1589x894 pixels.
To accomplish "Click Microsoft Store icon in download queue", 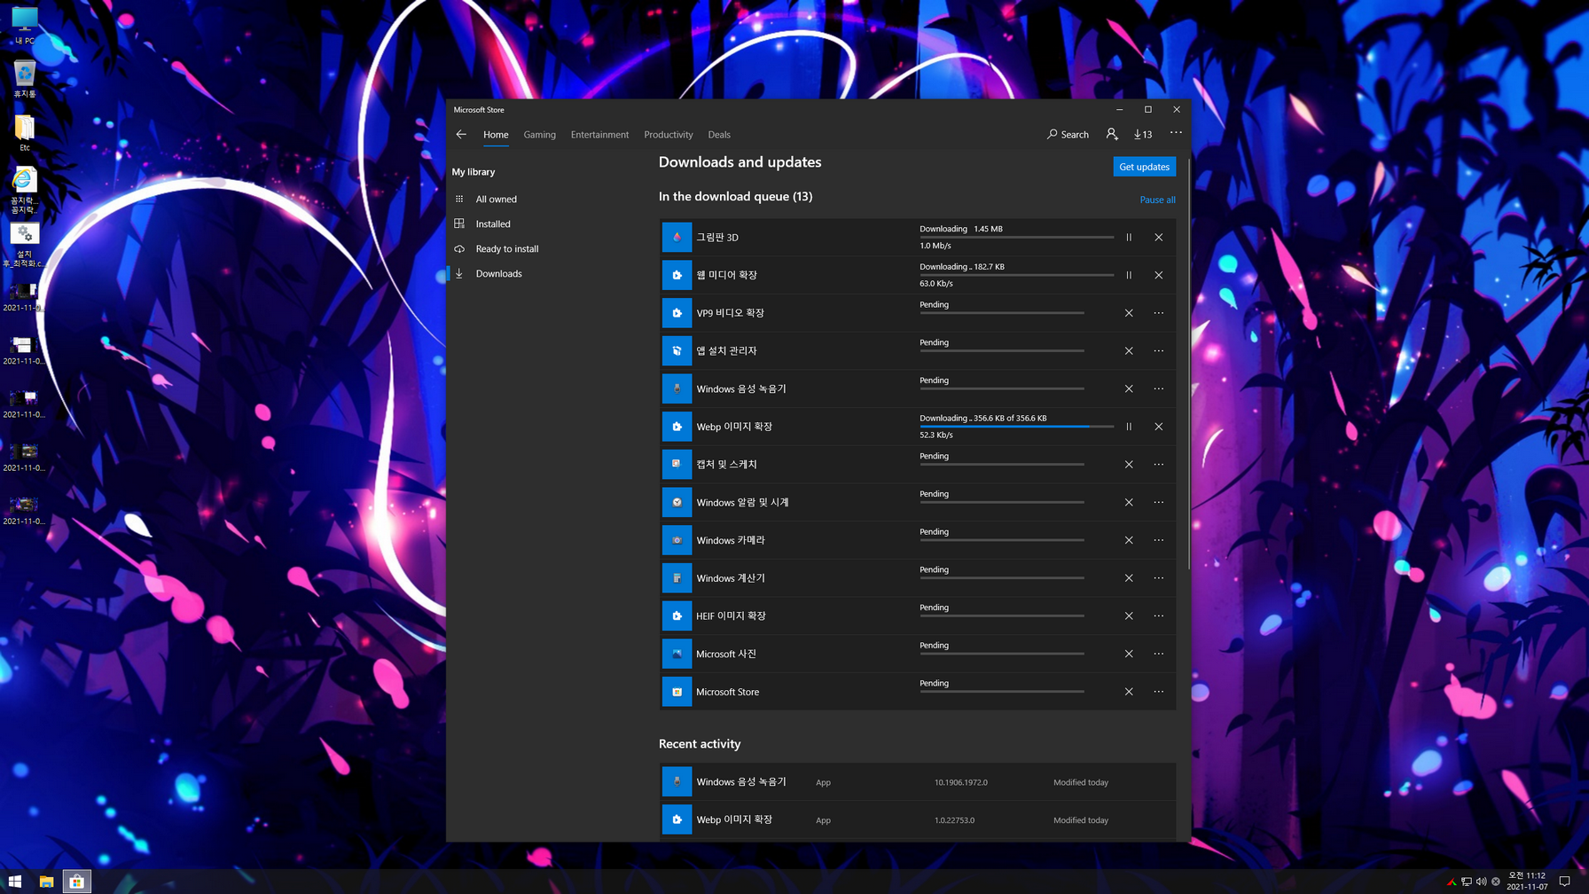I will pyautogui.click(x=677, y=692).
